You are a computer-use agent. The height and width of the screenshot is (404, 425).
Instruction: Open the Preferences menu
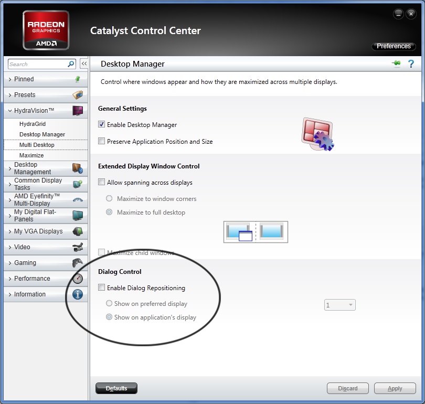coord(394,46)
